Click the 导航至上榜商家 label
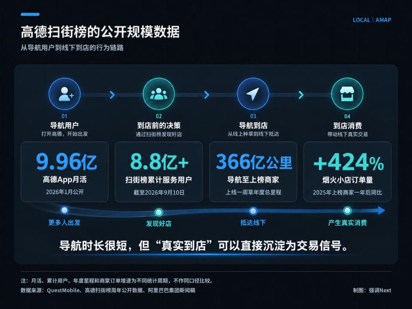 (x=253, y=180)
